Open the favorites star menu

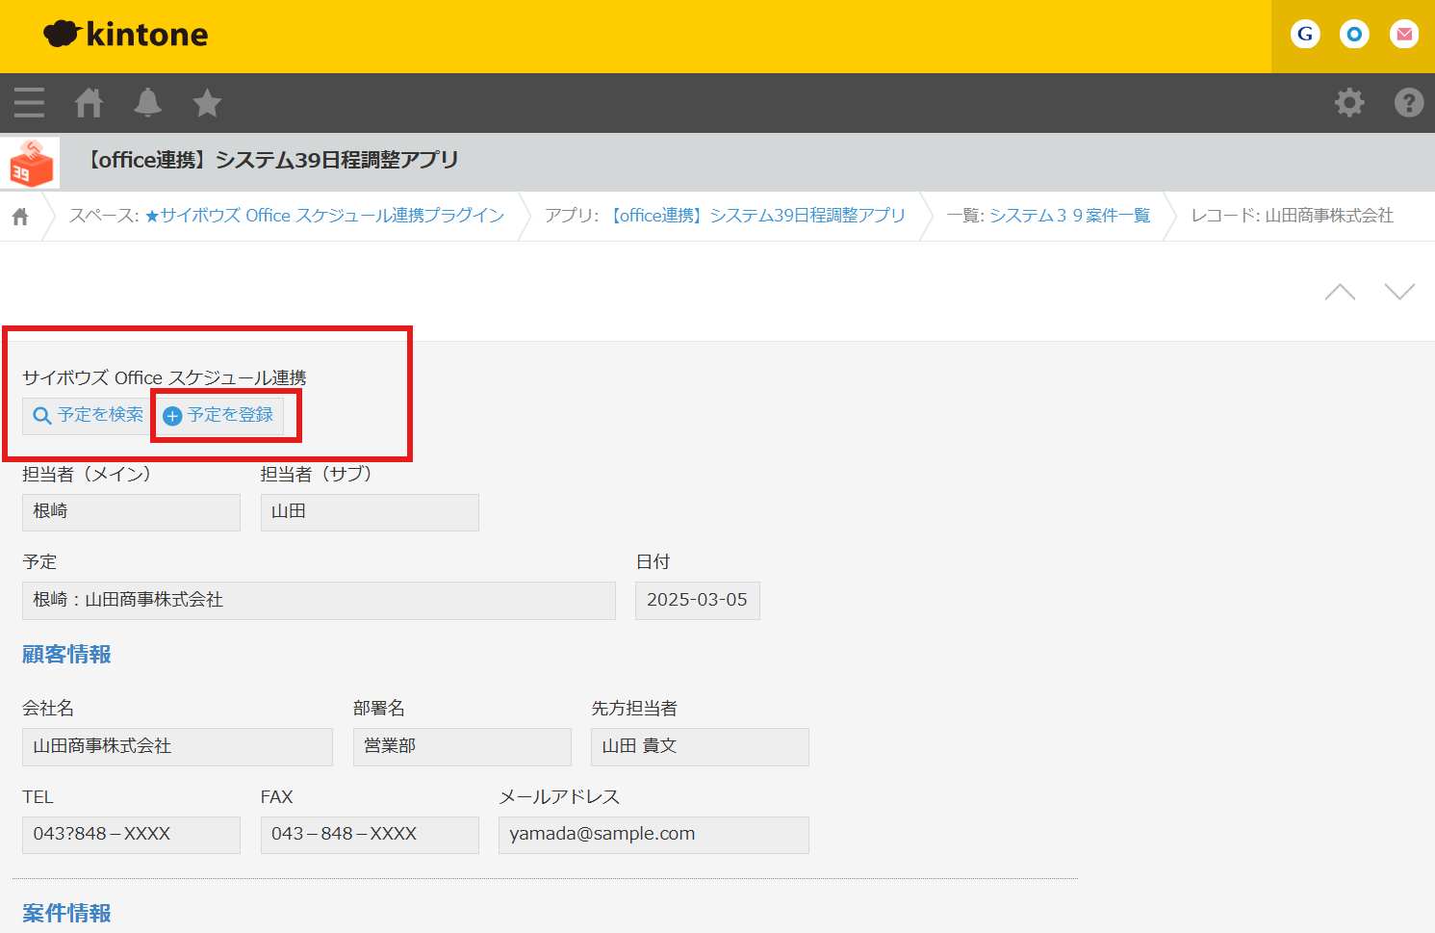point(206,102)
